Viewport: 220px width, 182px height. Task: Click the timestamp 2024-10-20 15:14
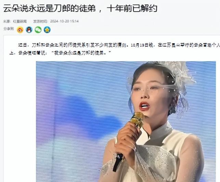pyautogui.click(x=64, y=21)
